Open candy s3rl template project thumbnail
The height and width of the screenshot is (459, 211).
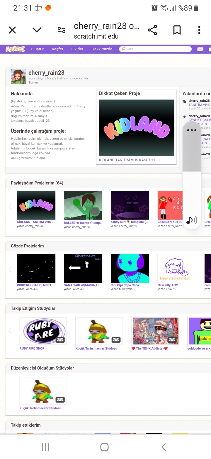[x=130, y=205]
